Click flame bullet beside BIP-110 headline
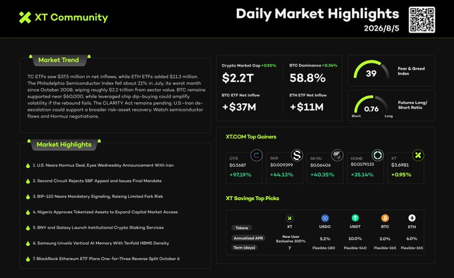 coord(28,197)
